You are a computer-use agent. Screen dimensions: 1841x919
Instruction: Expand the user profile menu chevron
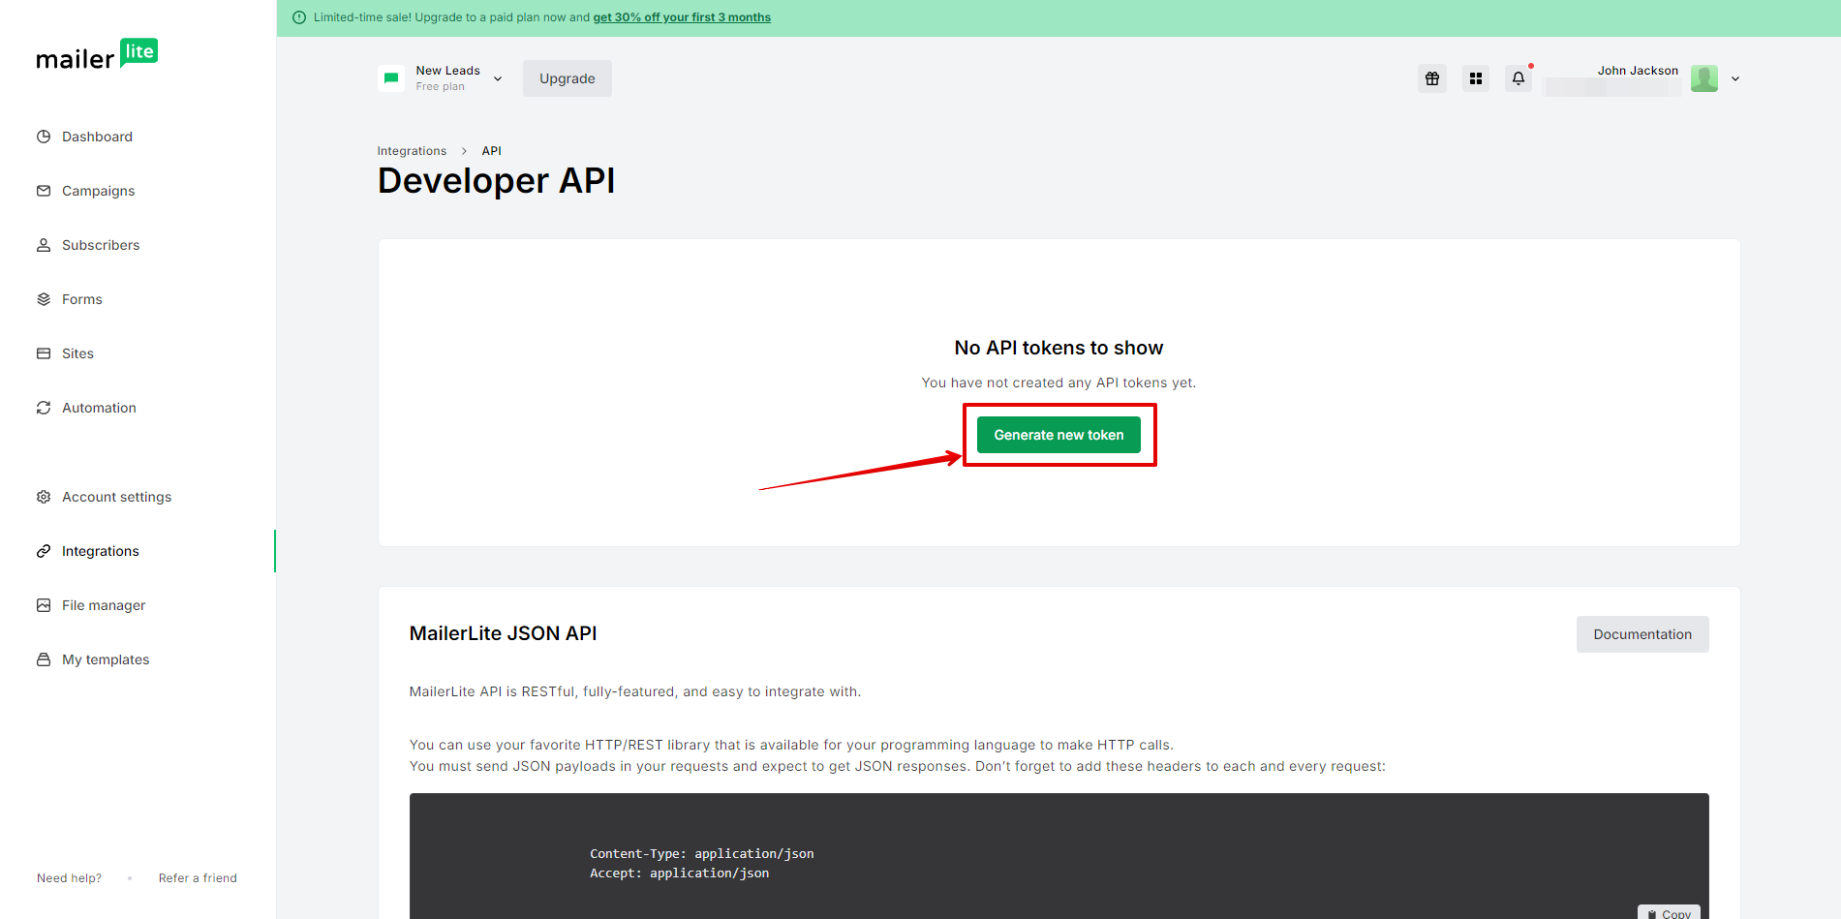tap(1735, 78)
